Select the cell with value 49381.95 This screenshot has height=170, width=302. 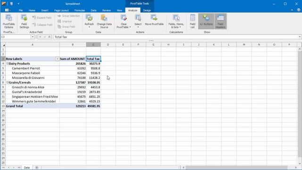pos(93,106)
